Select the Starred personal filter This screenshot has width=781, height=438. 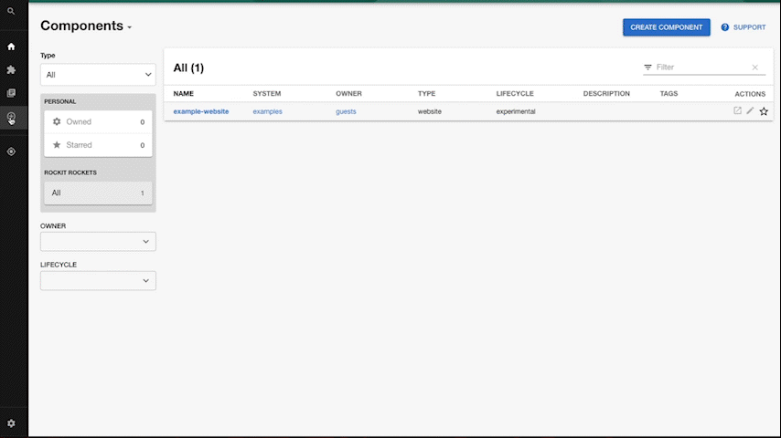click(98, 145)
